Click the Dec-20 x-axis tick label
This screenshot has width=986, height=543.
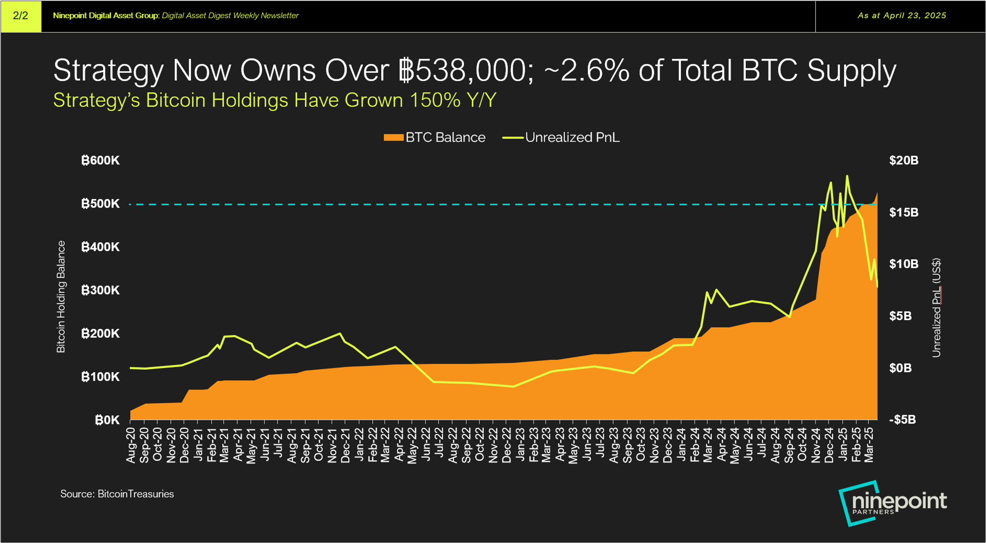coord(184,445)
